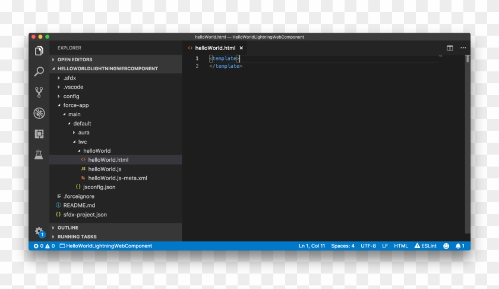Open README.md file
499x289 pixels.
click(115, 205)
